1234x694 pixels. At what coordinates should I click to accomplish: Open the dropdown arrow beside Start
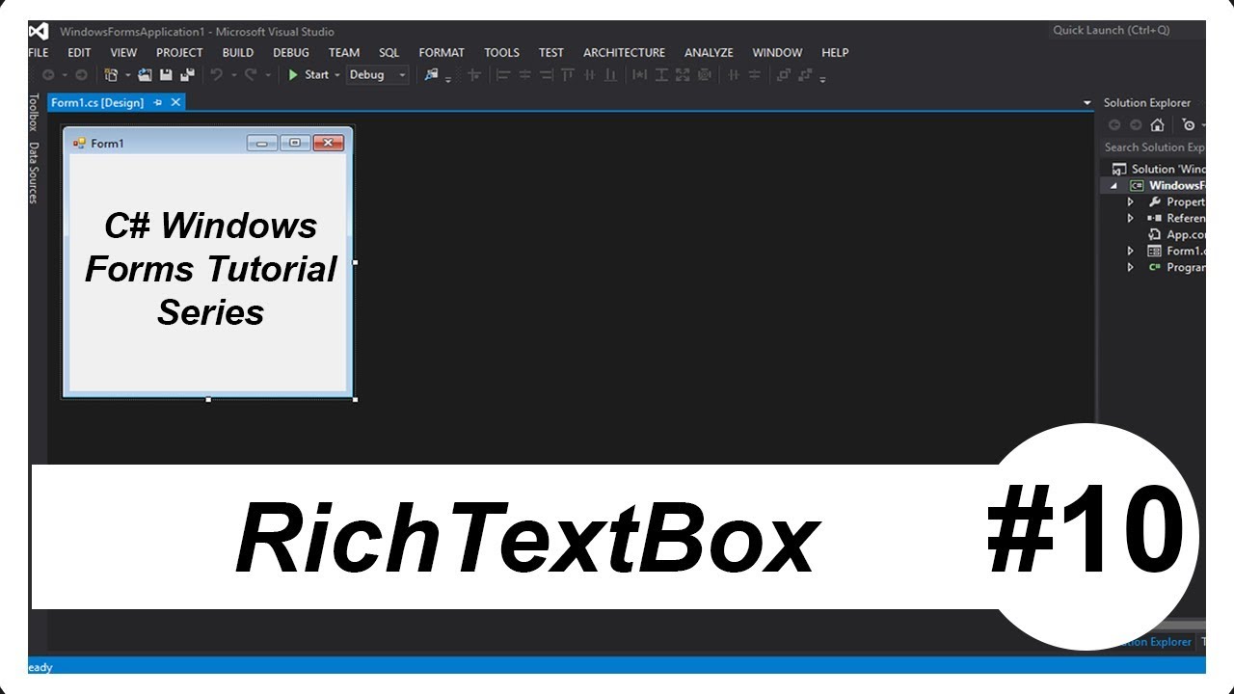tap(337, 75)
